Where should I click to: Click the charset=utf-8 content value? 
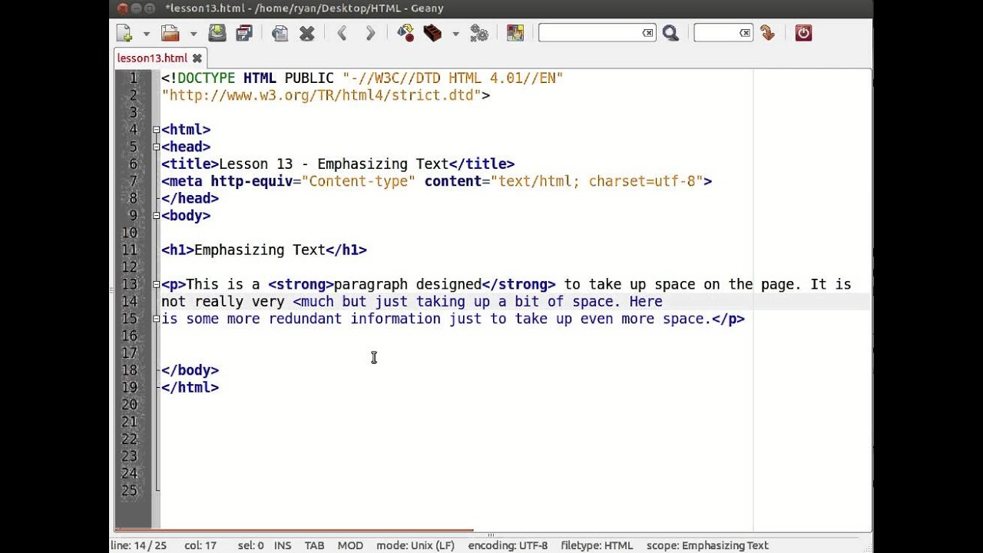[x=642, y=181]
